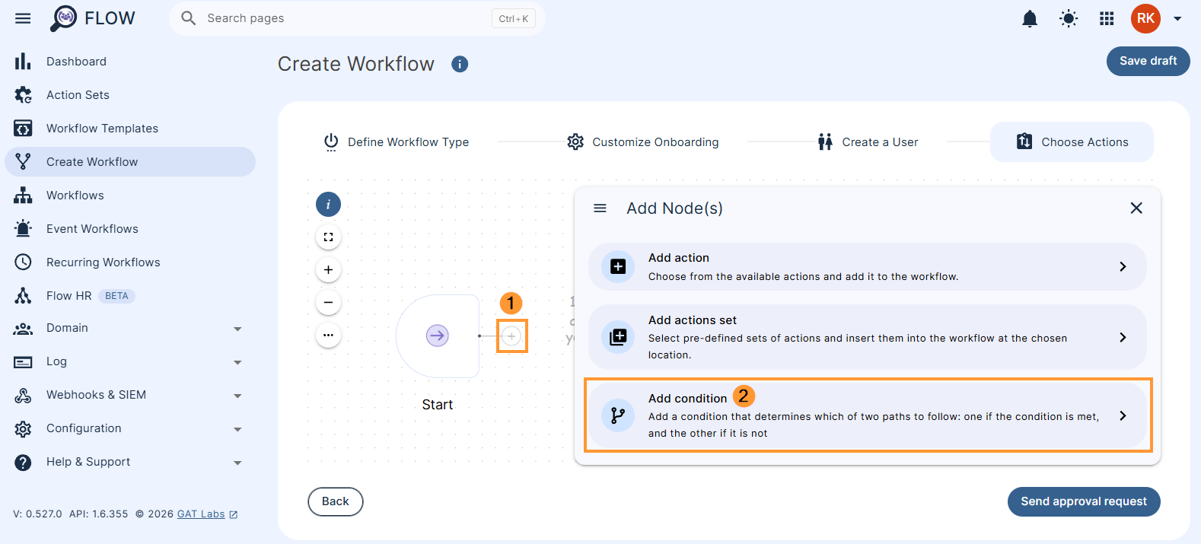Click the Action Sets gear icon
Viewport: 1201px width, 544px height.
pos(23,94)
